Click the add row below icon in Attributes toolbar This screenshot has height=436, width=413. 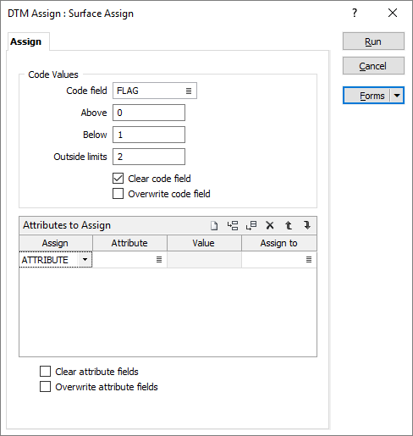click(x=251, y=225)
